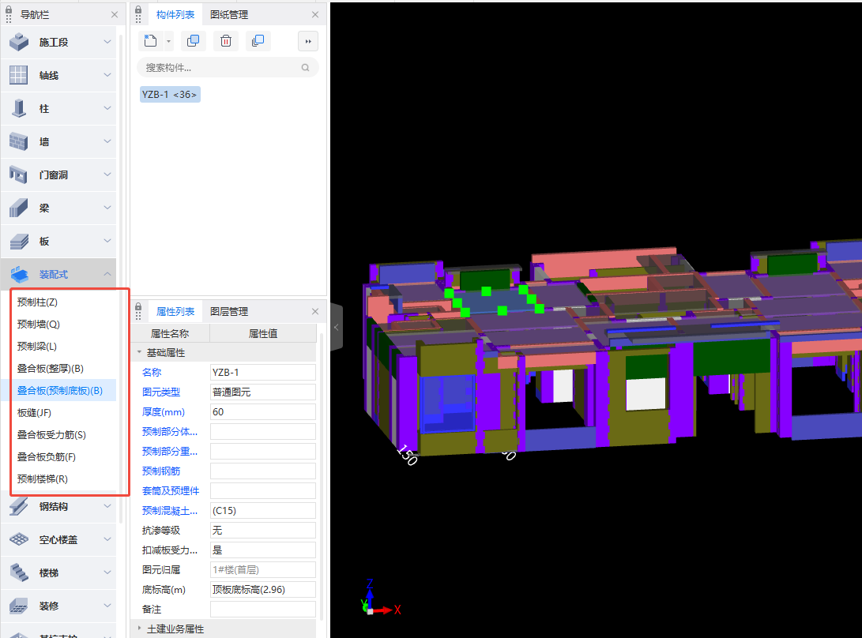Collapse the 基础属性 group
This screenshot has width=862, height=638.
point(140,353)
